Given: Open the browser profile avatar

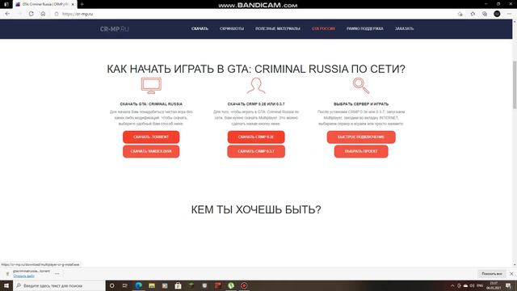Looking at the screenshot, I should coord(497,14).
